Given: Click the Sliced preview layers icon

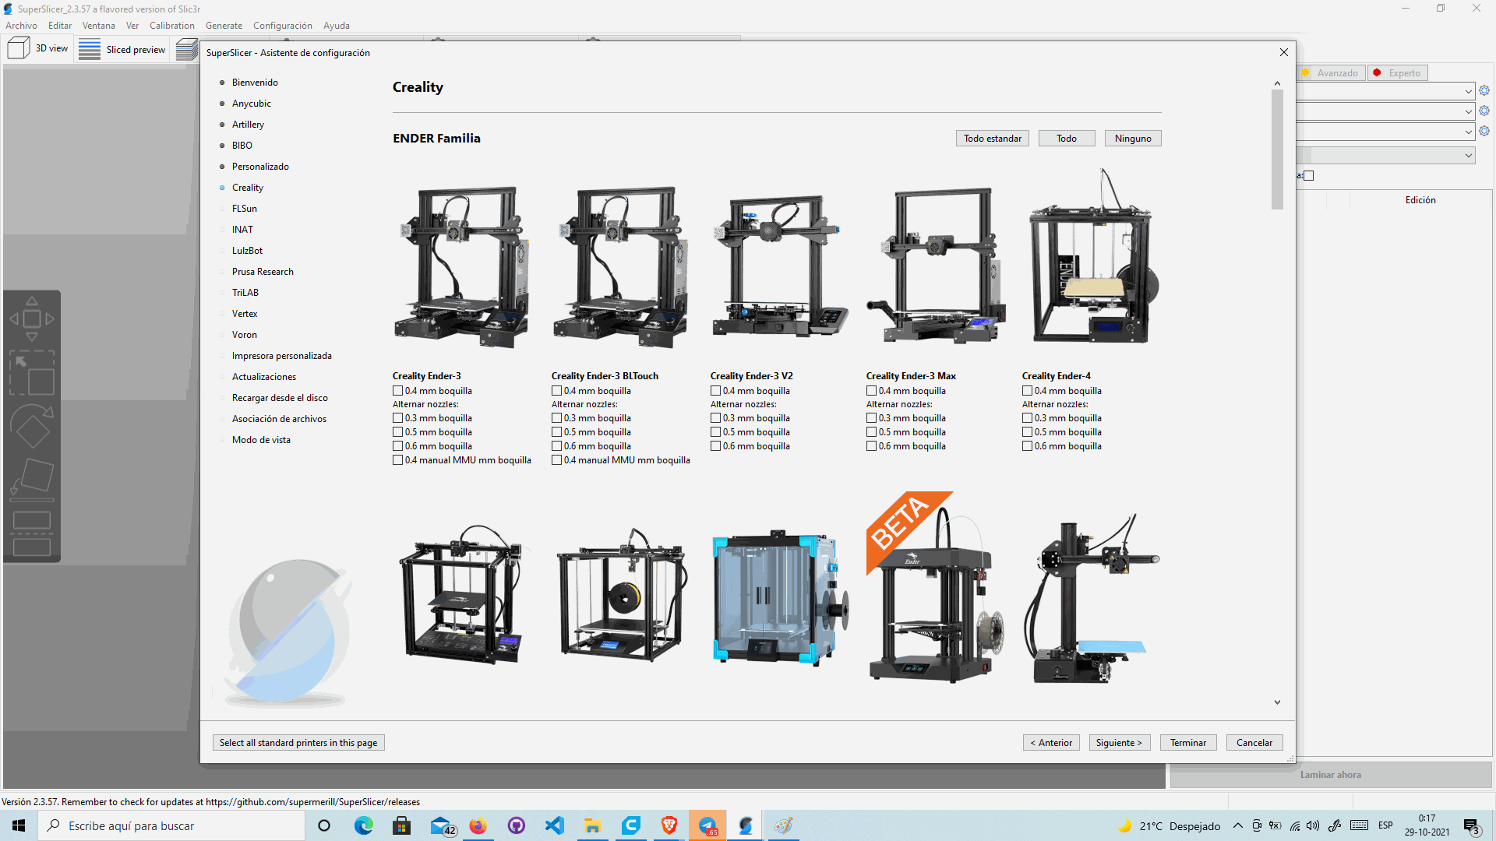Looking at the screenshot, I should [90, 50].
